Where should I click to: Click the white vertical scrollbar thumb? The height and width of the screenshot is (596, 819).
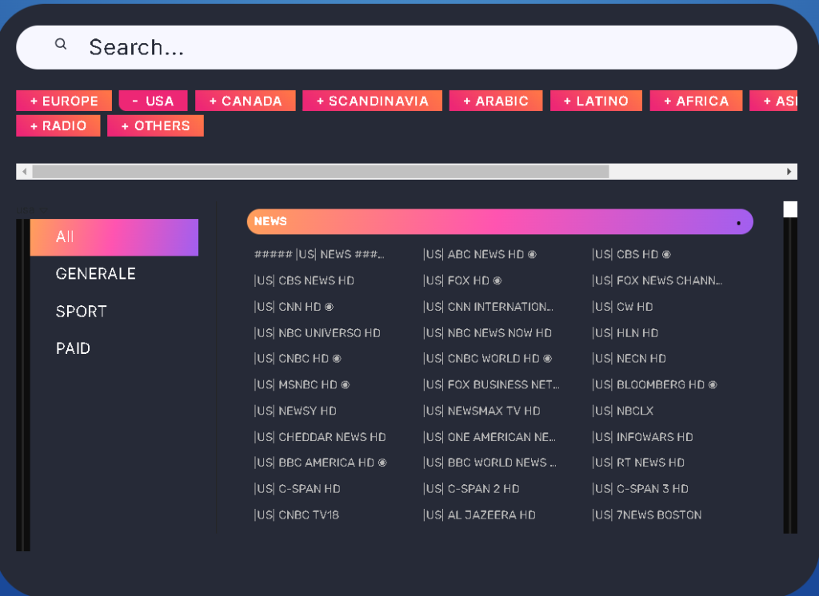coord(790,209)
